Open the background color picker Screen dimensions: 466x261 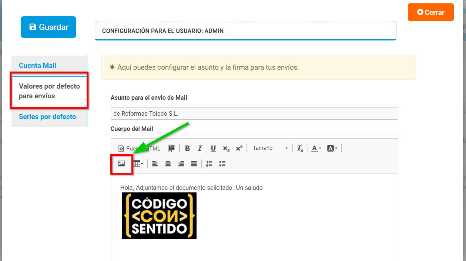coord(332,148)
